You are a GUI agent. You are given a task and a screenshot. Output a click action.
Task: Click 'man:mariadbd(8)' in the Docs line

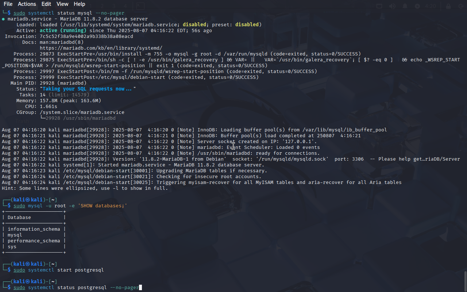click(x=62, y=42)
